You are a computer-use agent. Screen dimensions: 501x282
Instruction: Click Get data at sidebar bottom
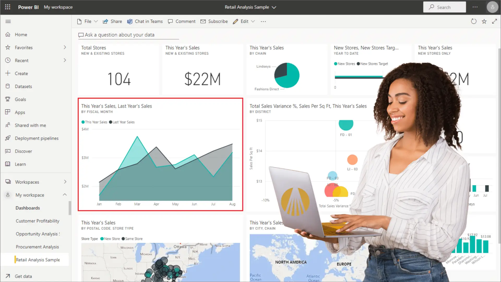click(23, 276)
